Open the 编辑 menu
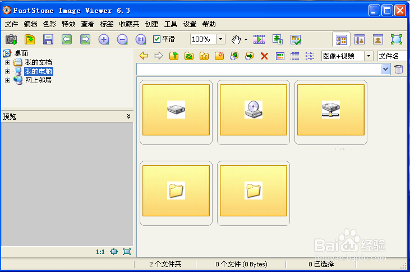Screen dimensions: 410x272 tap(31, 24)
